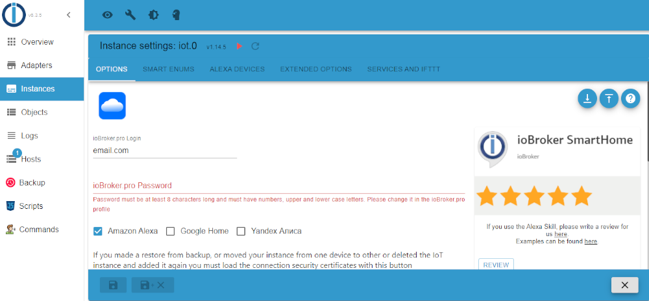Screen dimensions: 649x301
Task: Open Overview in the sidebar
Action: 42,42
